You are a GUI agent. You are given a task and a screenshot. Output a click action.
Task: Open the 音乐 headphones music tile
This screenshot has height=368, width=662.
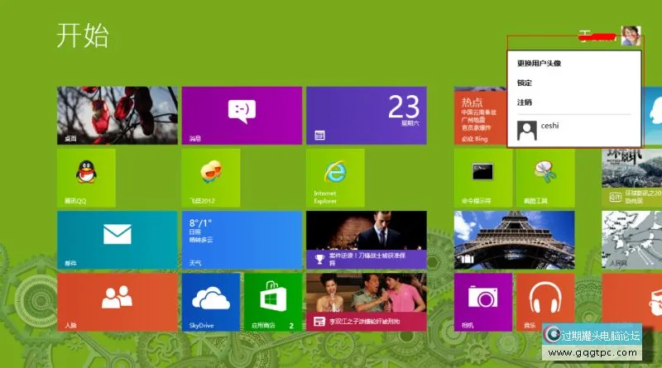[544, 302]
